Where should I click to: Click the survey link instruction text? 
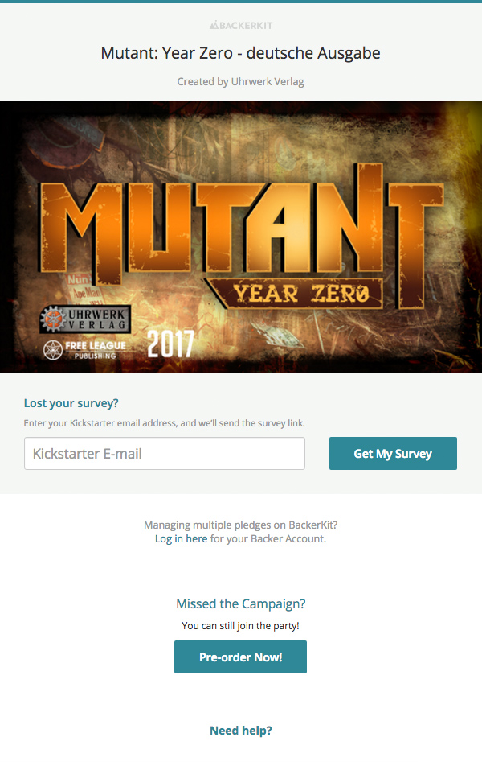pos(165,423)
